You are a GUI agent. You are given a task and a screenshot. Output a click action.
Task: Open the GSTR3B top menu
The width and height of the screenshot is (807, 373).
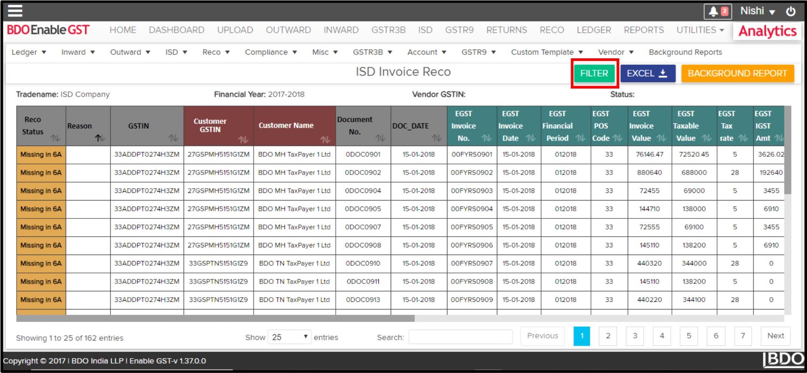pos(388,30)
